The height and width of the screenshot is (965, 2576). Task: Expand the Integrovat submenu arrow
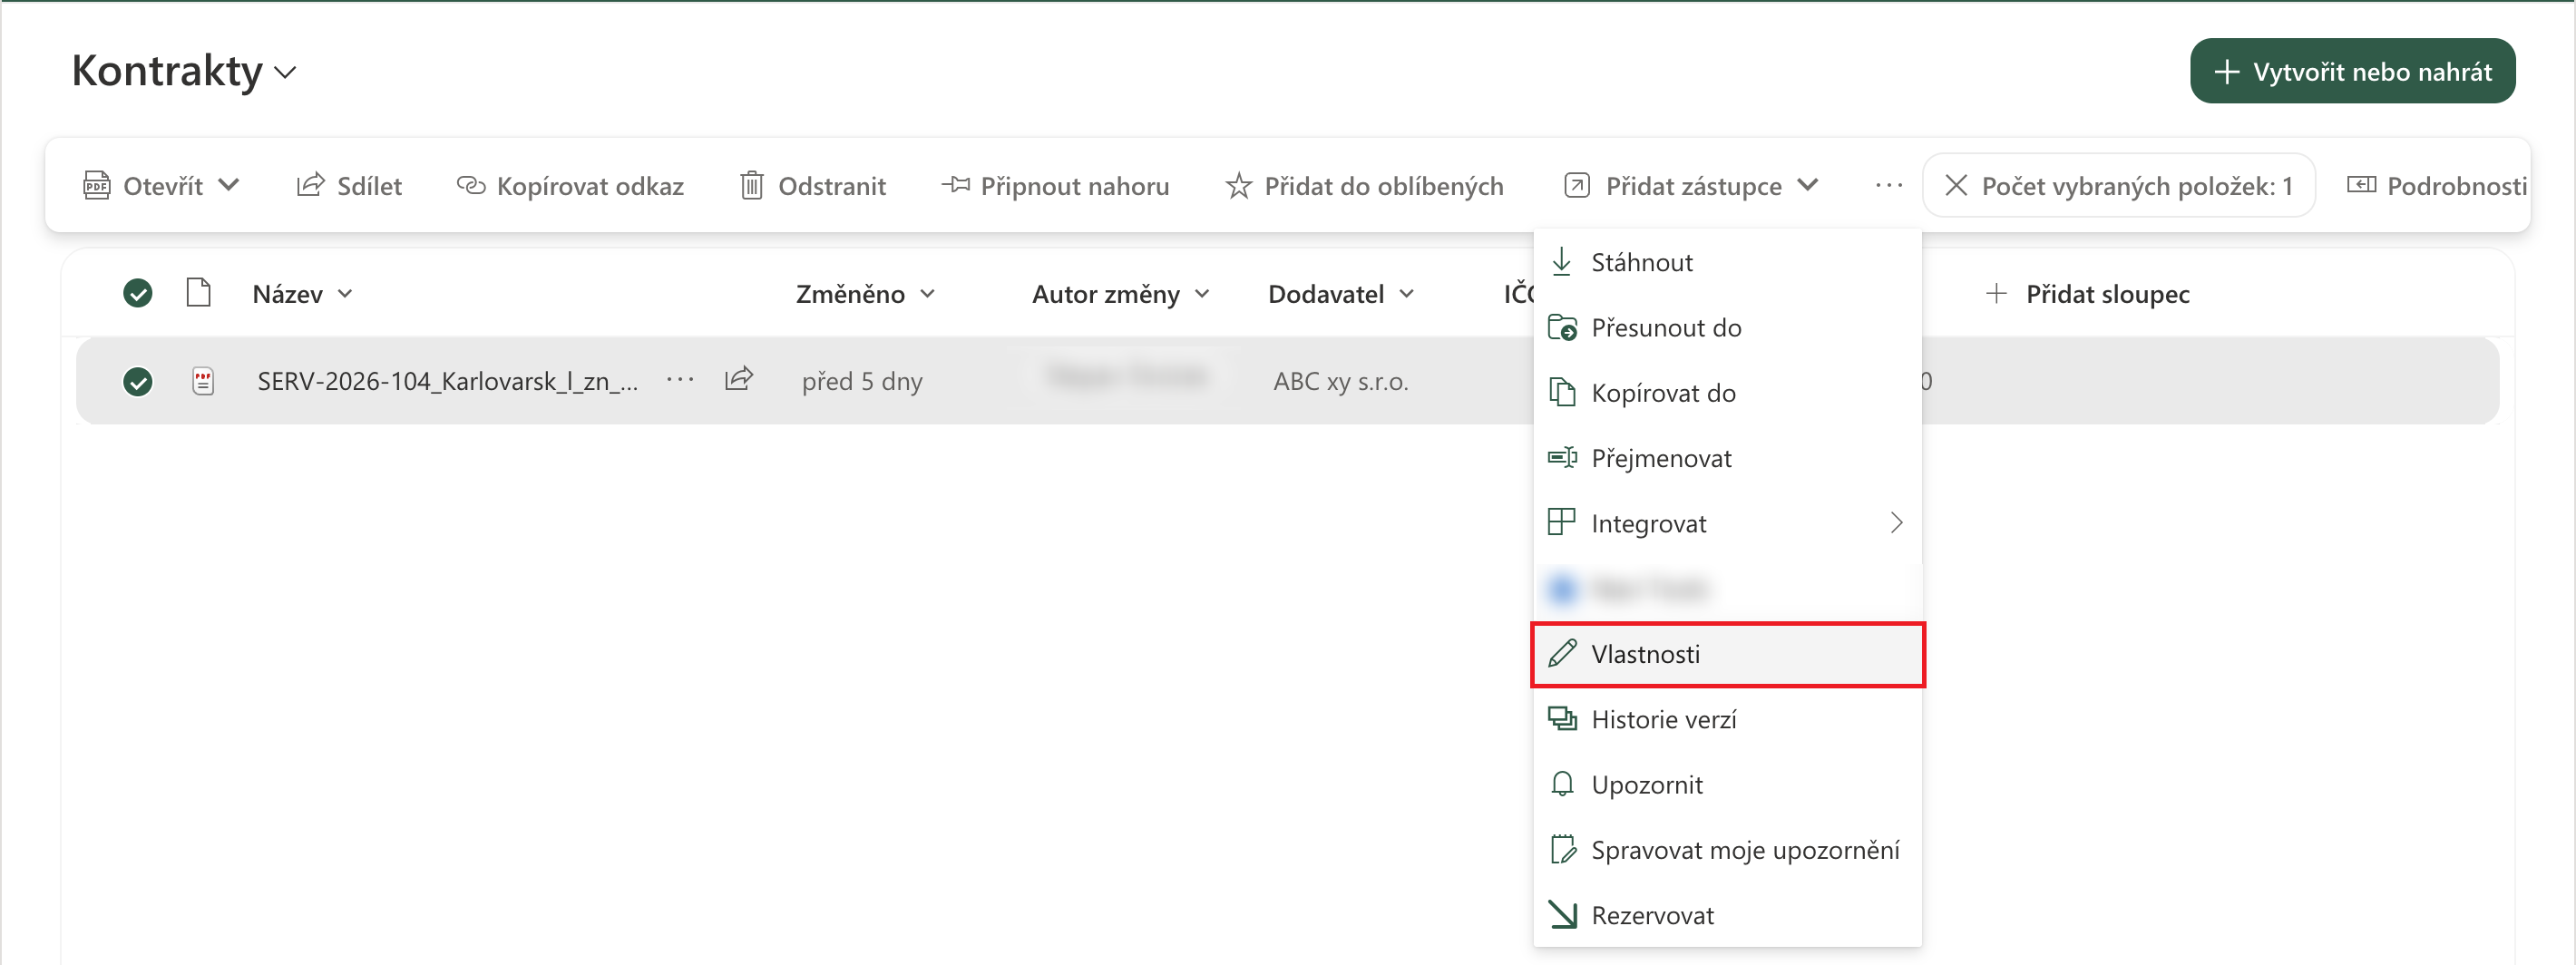[x=1896, y=523]
